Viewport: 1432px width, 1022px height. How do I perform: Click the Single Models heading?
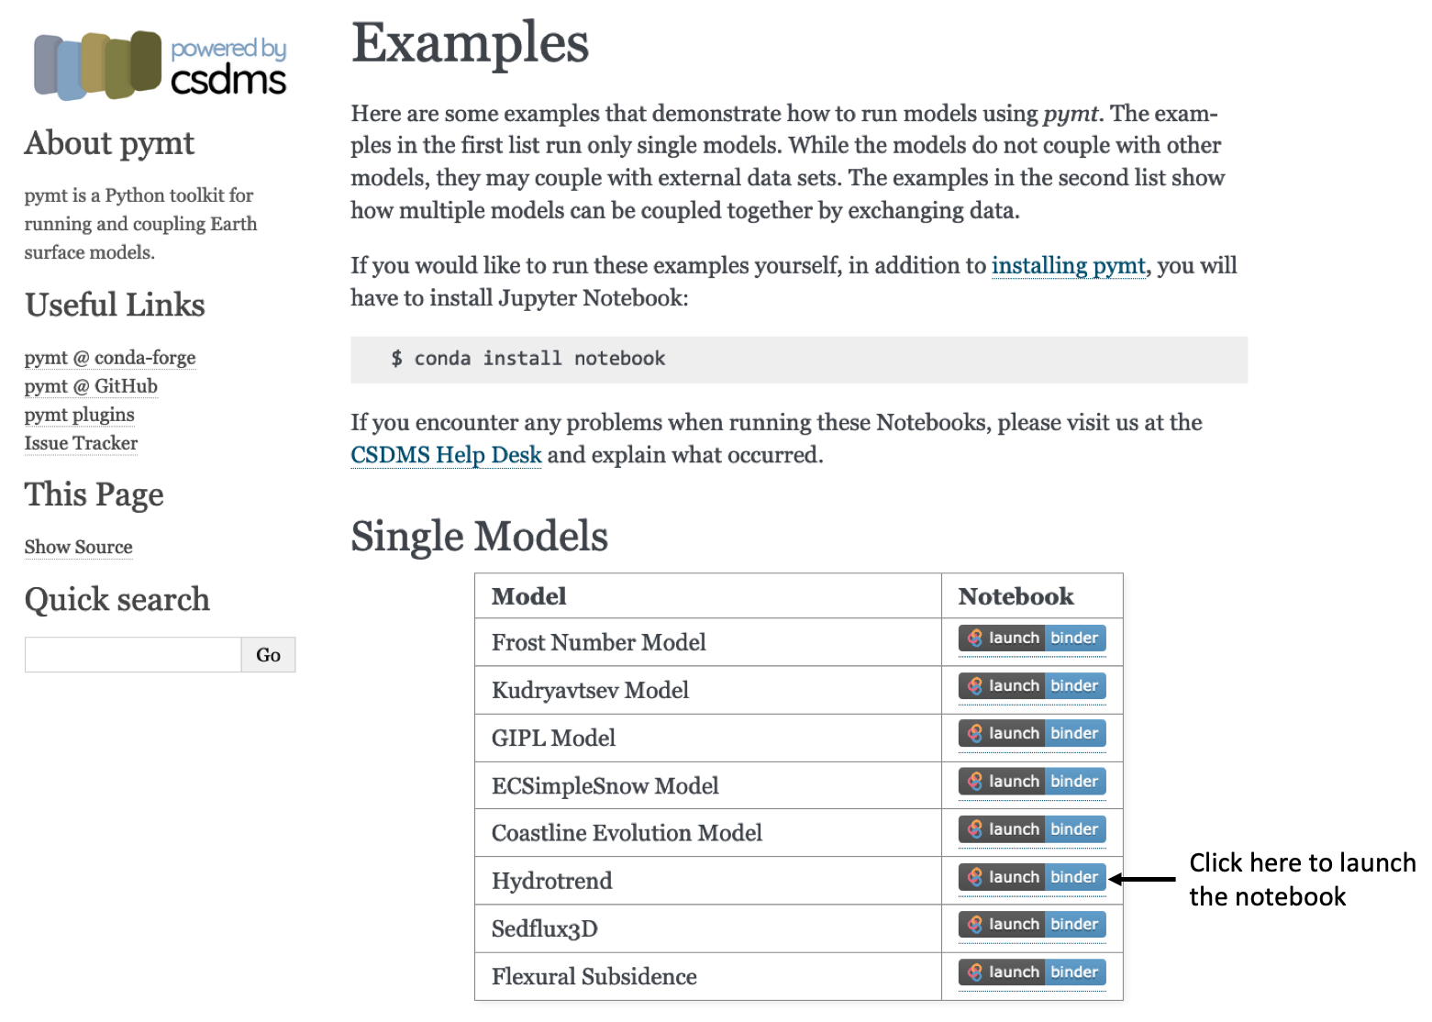(479, 537)
